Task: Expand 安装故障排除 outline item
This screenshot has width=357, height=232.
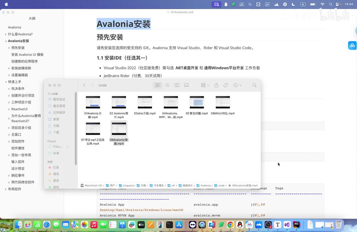Action: 9,68
